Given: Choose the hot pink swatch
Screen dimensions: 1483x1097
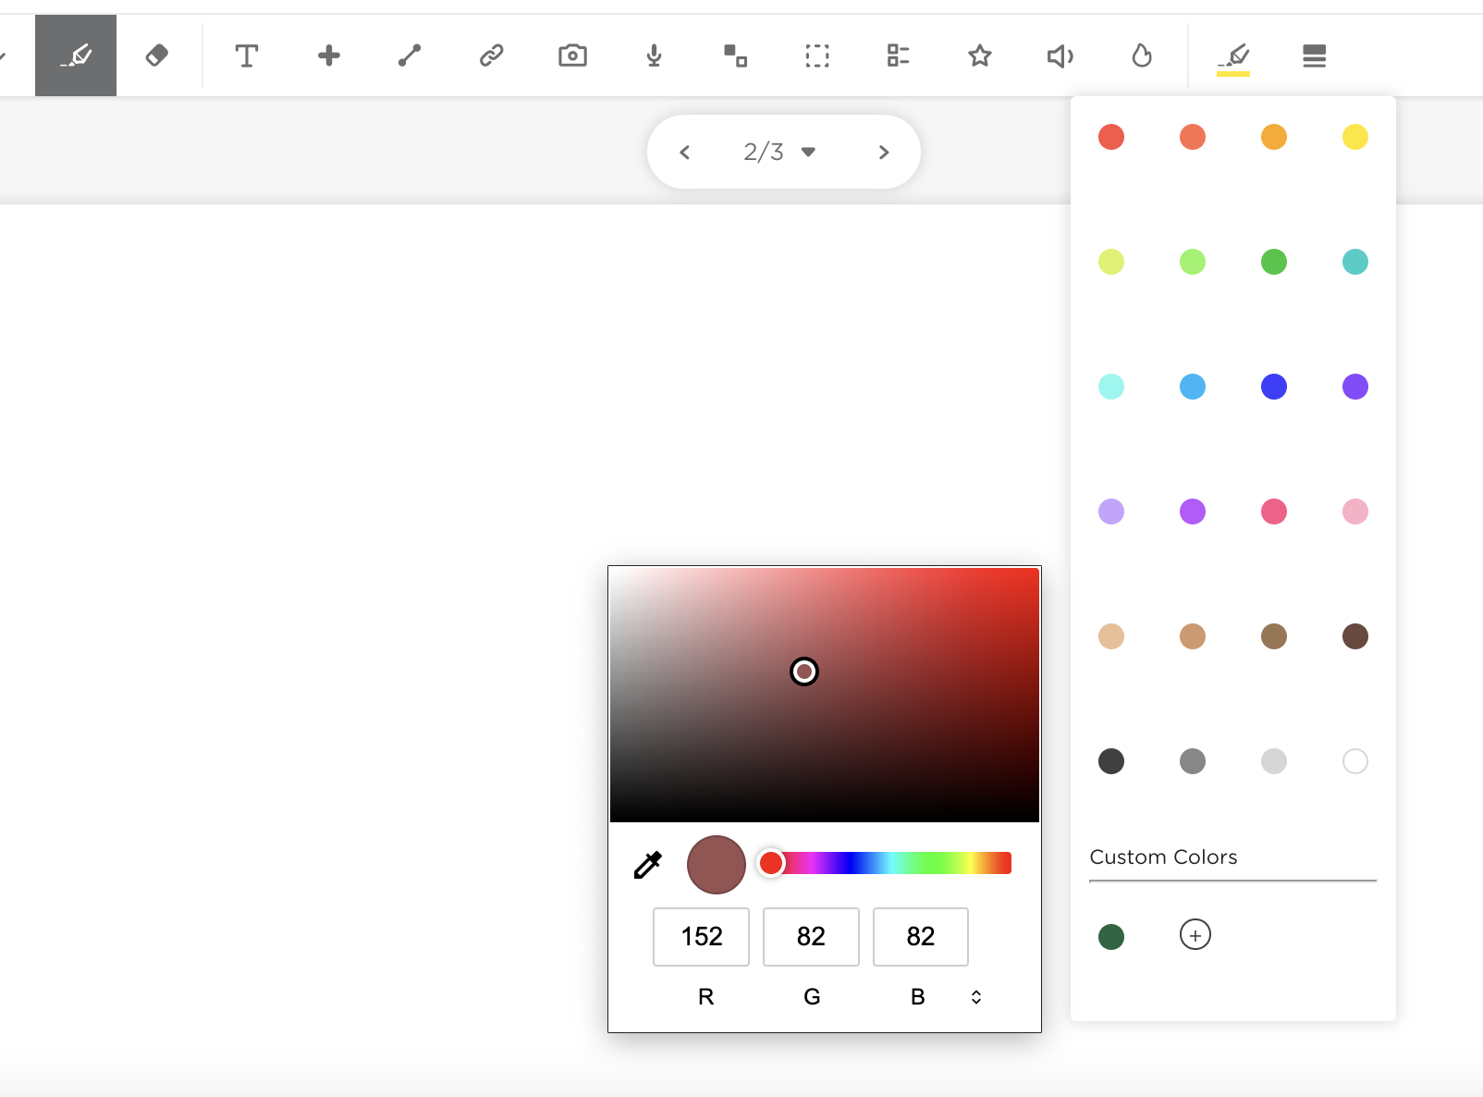Looking at the screenshot, I should pos(1274,512).
